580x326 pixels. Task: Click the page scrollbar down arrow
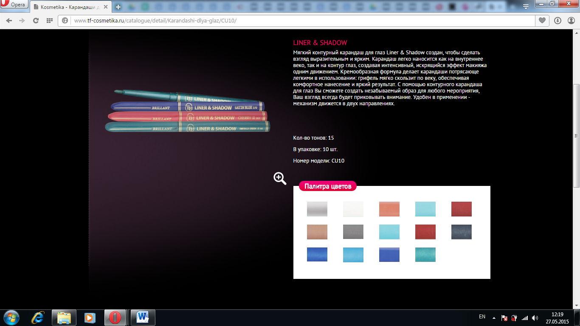[x=576, y=305]
